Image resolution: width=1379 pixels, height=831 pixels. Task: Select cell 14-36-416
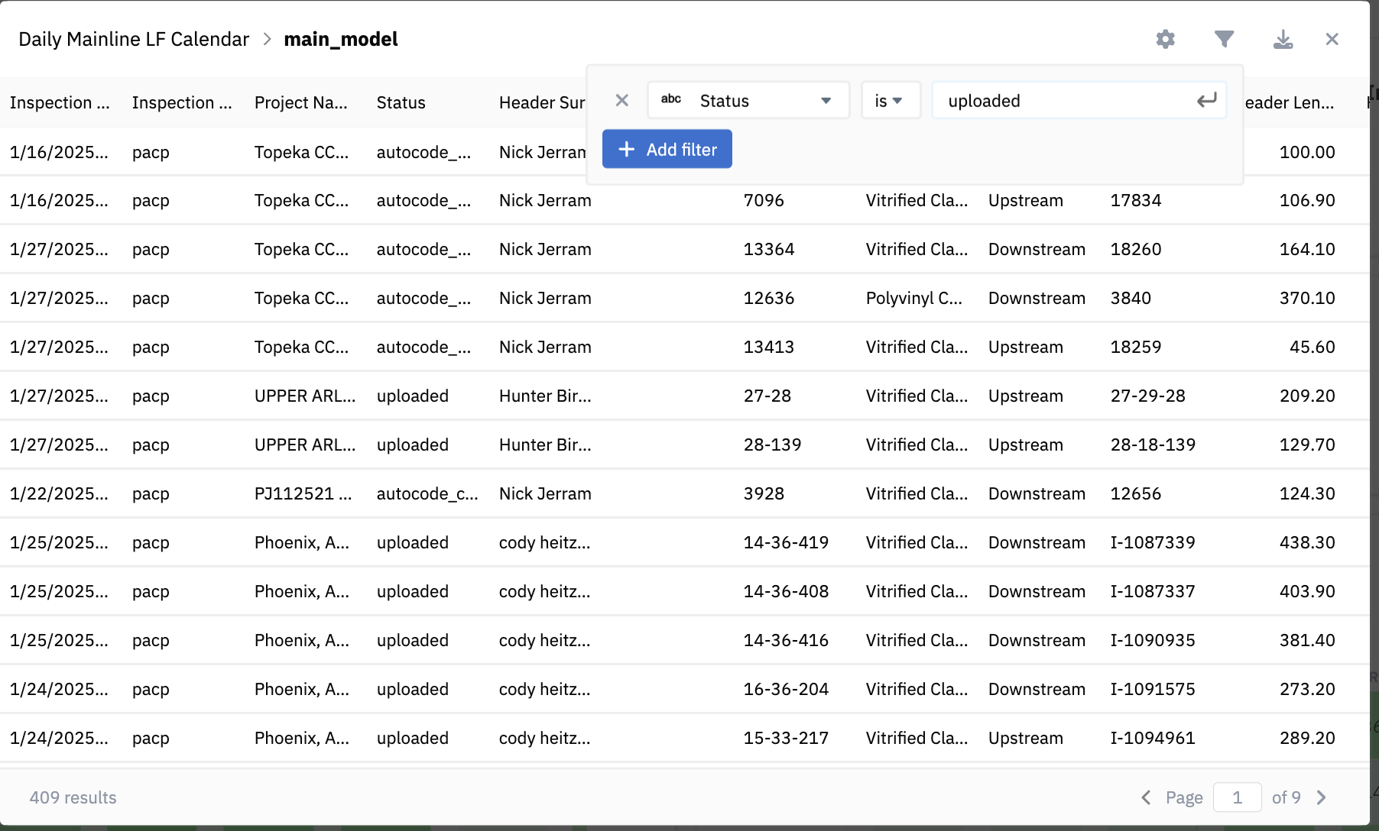(x=786, y=640)
